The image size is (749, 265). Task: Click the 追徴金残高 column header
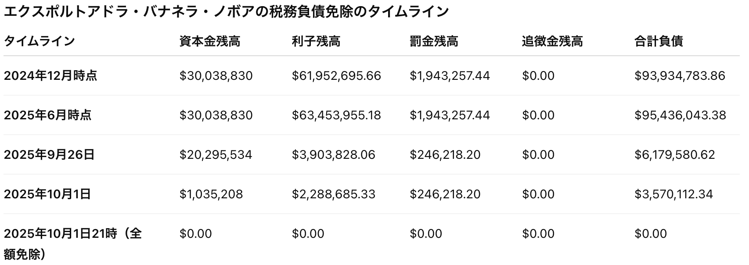pos(552,41)
